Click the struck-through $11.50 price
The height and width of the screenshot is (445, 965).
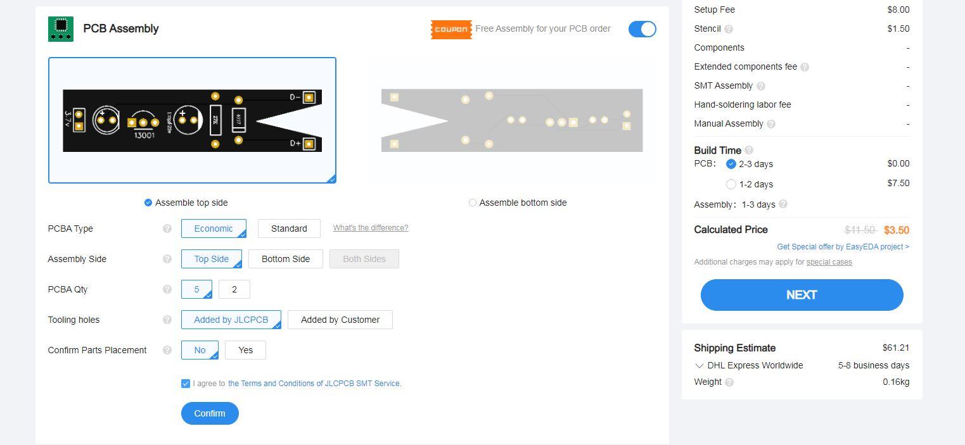point(860,230)
